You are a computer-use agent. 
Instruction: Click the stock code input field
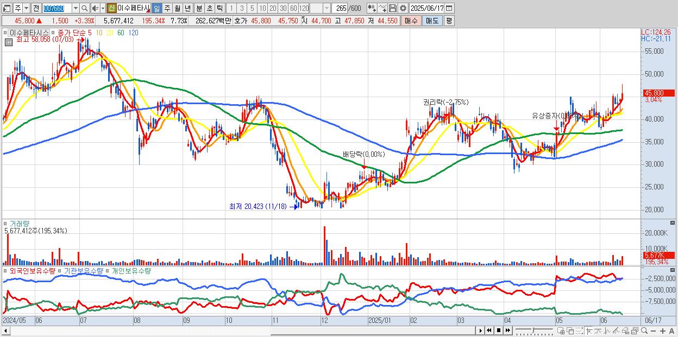pyautogui.click(x=57, y=8)
